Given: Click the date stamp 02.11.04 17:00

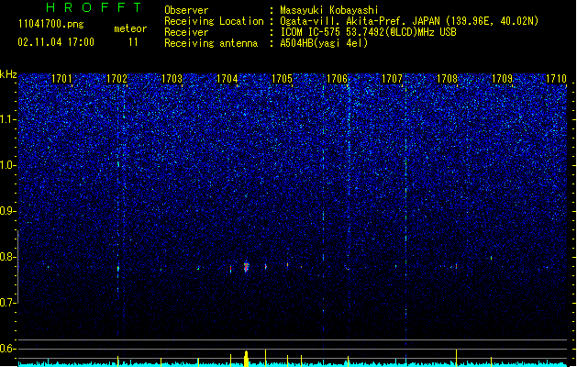Looking at the screenshot, I should point(56,42).
